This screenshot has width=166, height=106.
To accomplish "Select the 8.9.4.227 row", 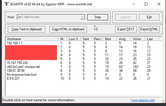I will click(84, 79).
